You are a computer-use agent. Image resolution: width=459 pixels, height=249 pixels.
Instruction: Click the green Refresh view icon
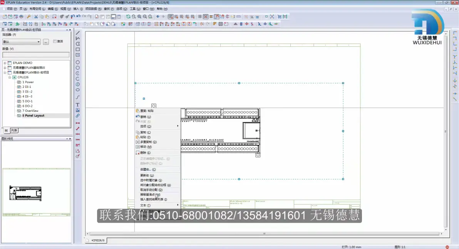(x=128, y=17)
